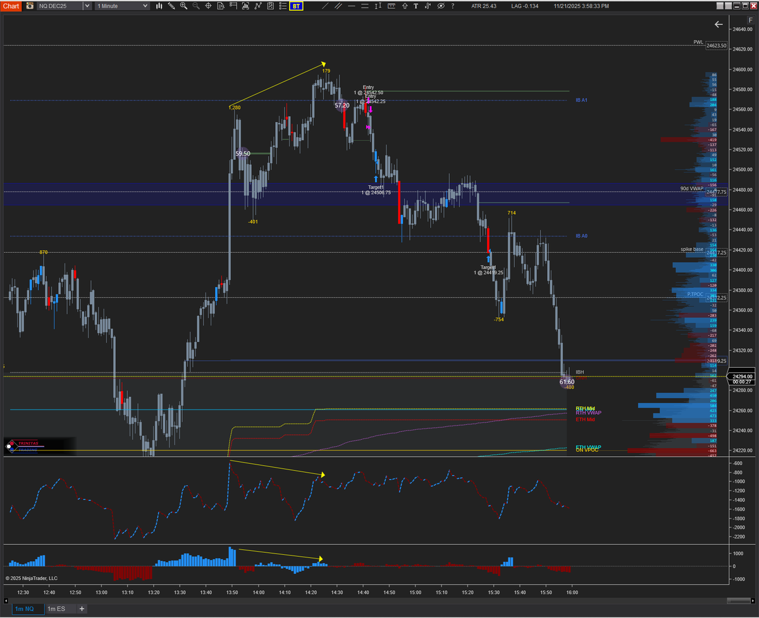This screenshot has height=618, width=759.
Task: Click the spike base label
Action: click(692, 249)
